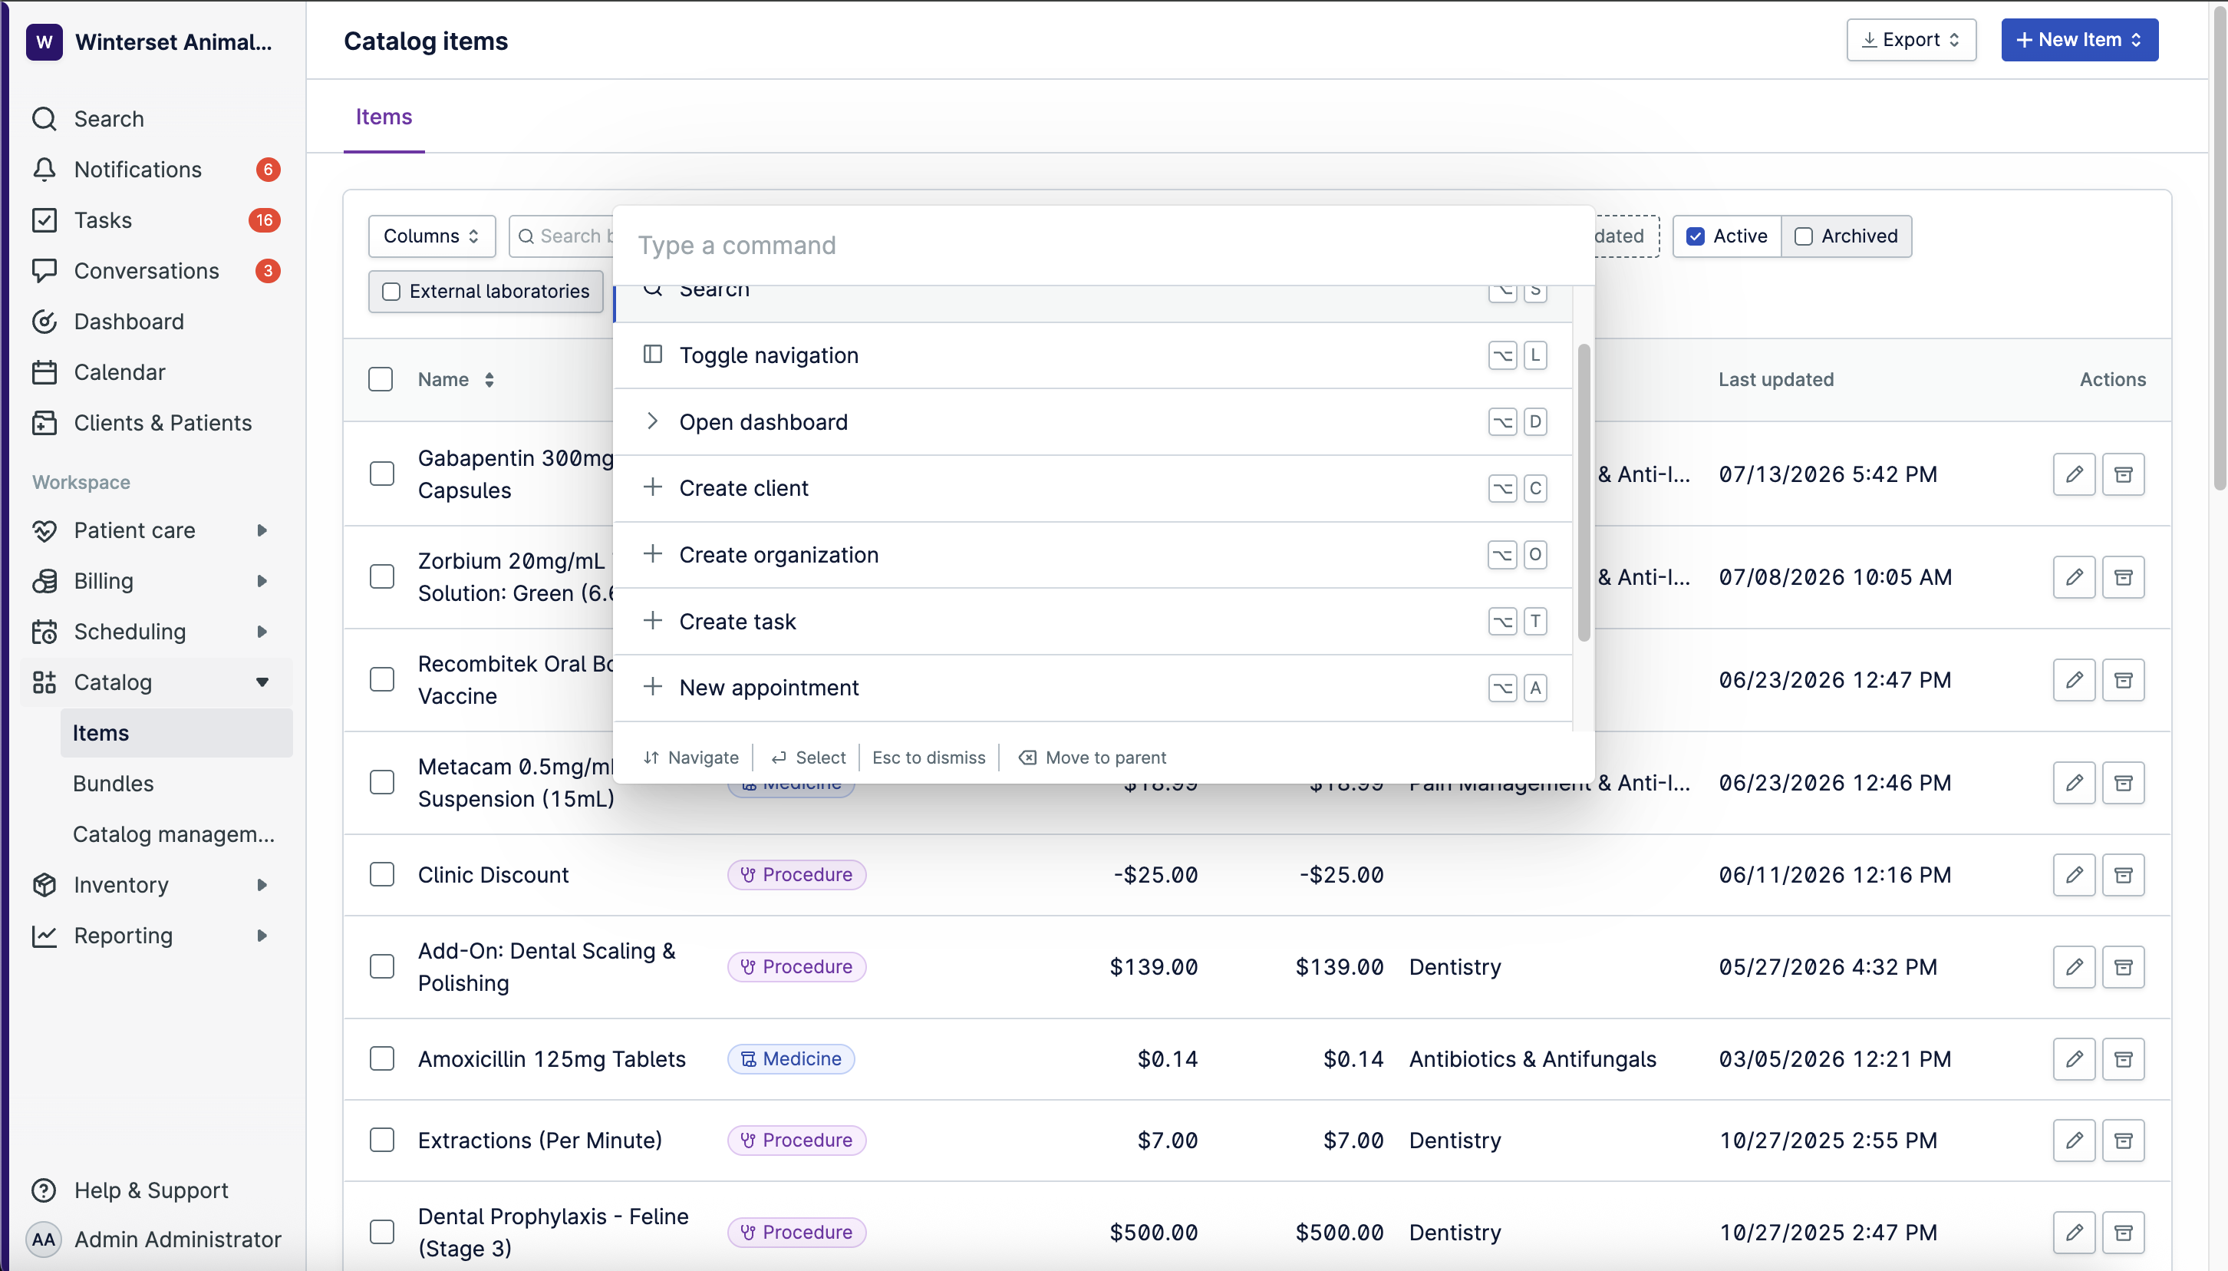Click the Dashboard gauge icon
Screen dimensions: 2228x1271
44,322
